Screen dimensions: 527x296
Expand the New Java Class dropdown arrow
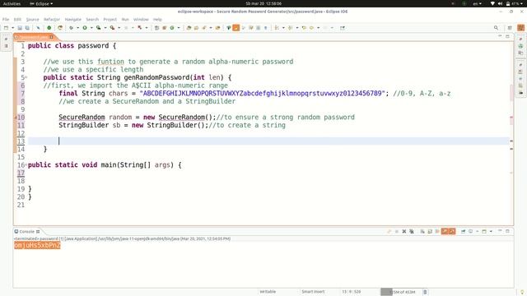pyautogui.click(x=179, y=28)
